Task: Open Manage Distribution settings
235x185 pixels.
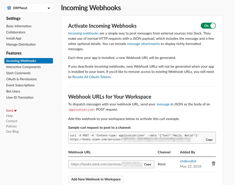Action: (21, 44)
